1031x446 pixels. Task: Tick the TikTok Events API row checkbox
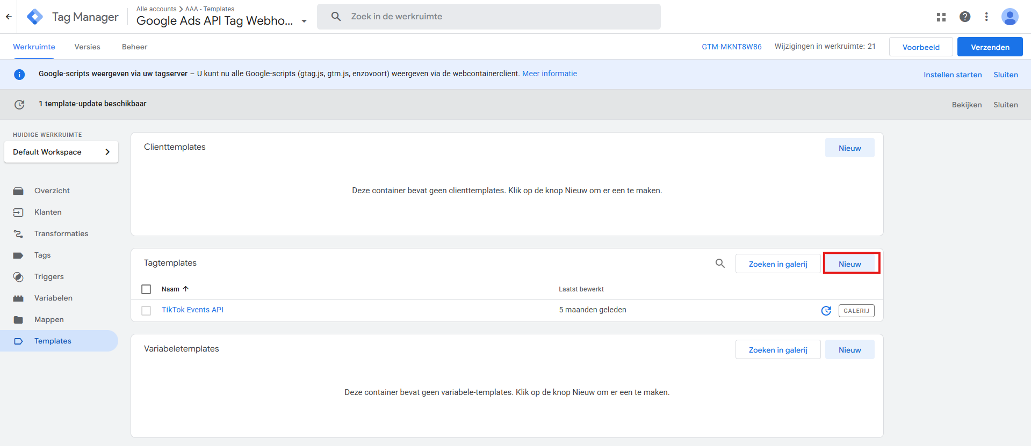pyautogui.click(x=146, y=311)
